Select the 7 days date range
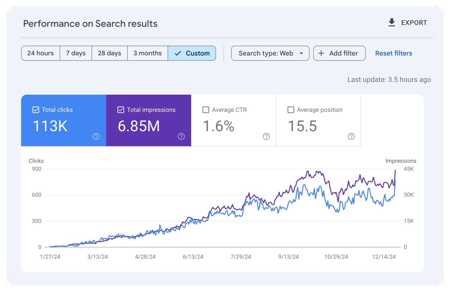The width and height of the screenshot is (450, 292). [x=76, y=53]
